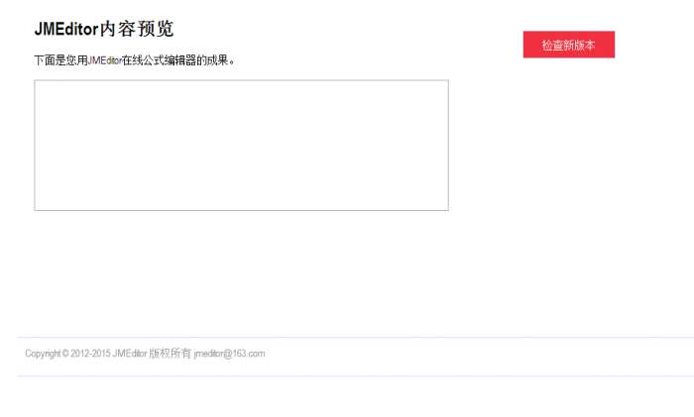694x417 pixels.
Task: Click the 2012-2015 year range
Action: pyautogui.click(x=90, y=354)
